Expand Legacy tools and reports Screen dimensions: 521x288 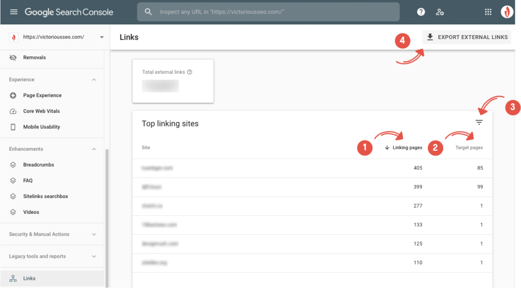click(x=94, y=257)
